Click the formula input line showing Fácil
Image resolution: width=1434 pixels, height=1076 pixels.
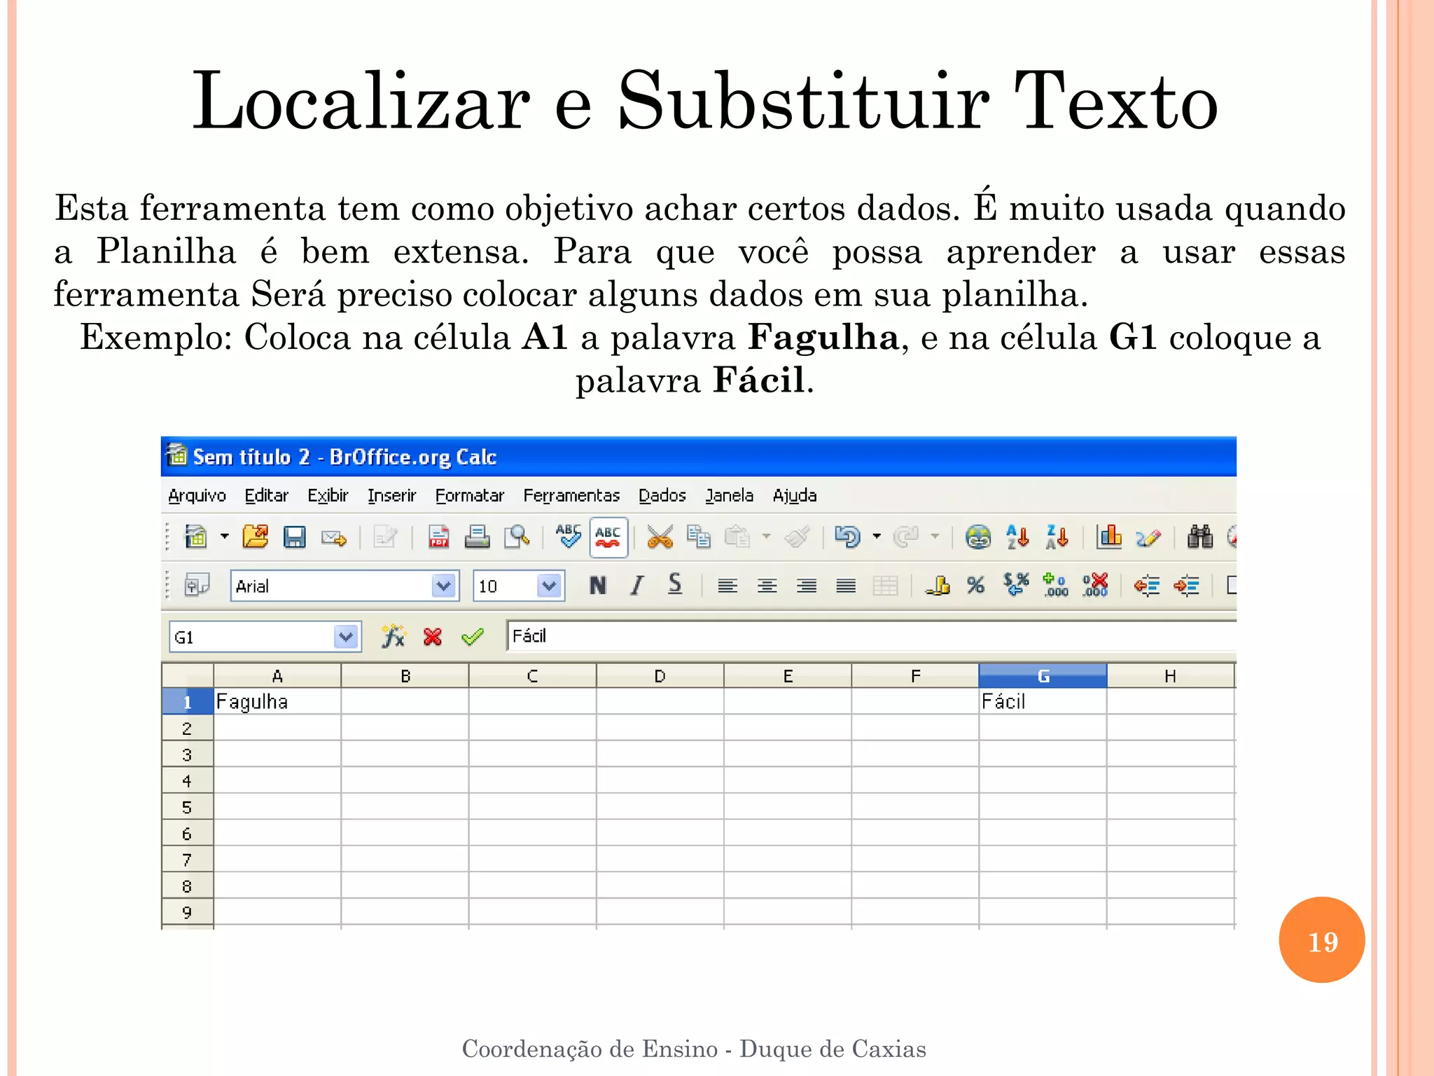(x=872, y=636)
